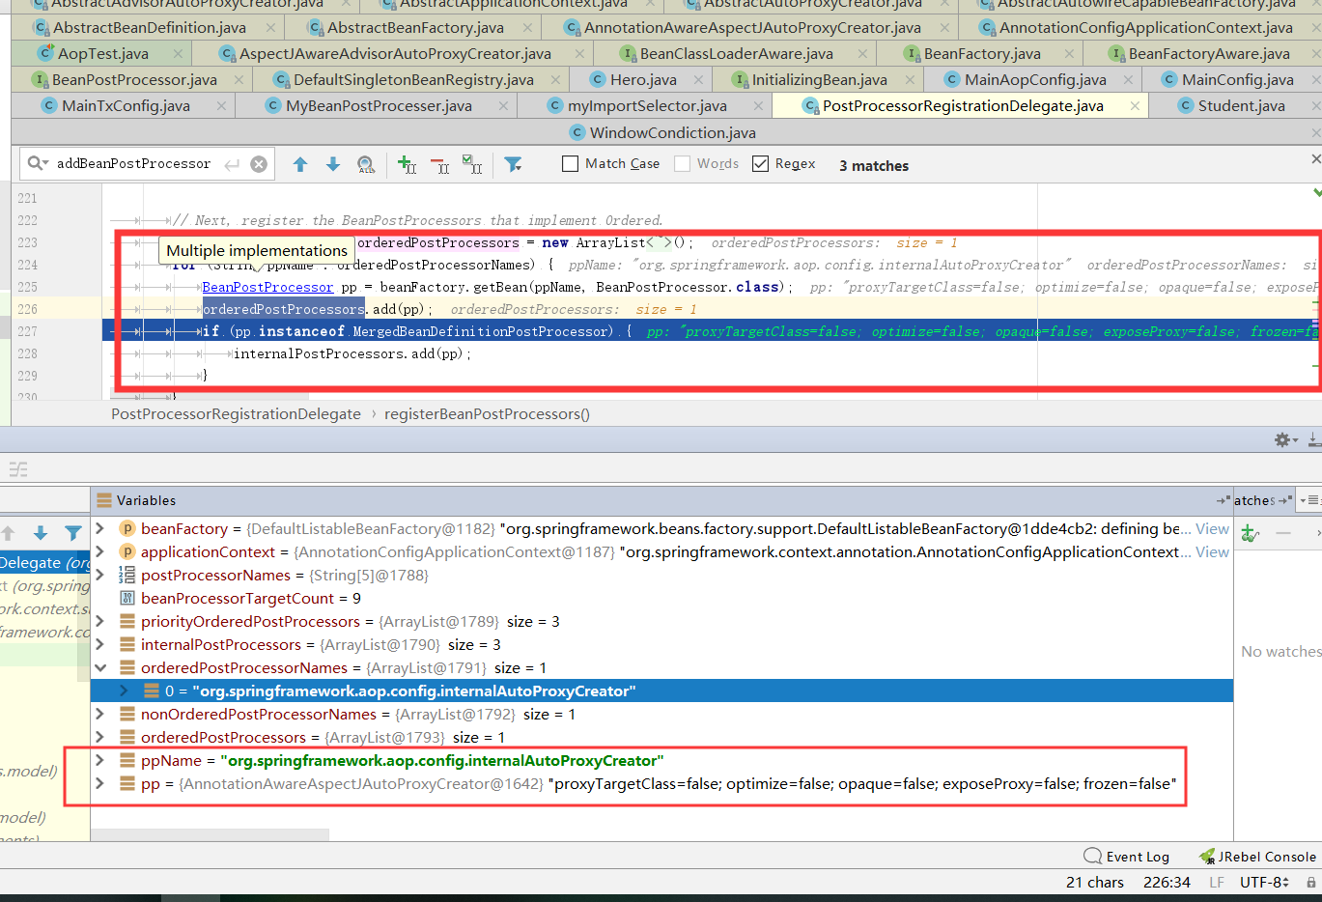1322x902 pixels.
Task: Expand nonOrderedPostProcessorNames node
Action: point(100,714)
